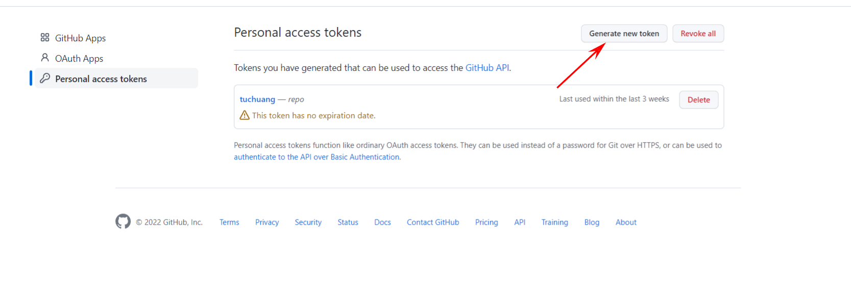Open the Terms page
Image resolution: width=851 pixels, height=297 pixels.
point(229,222)
